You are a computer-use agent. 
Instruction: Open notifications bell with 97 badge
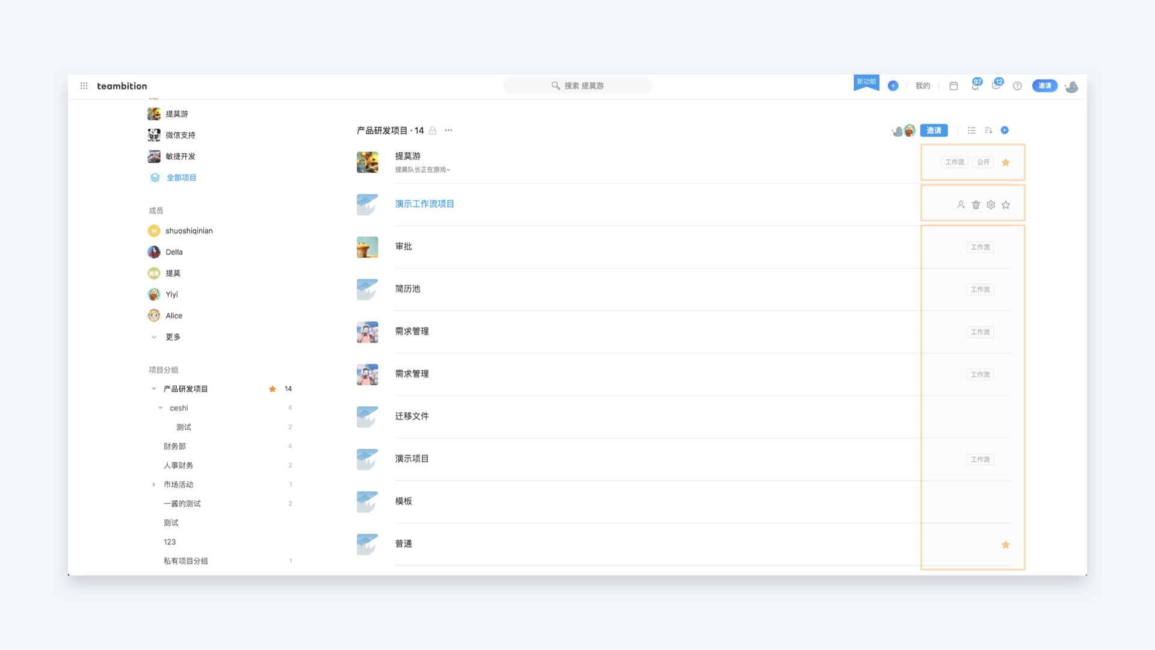[x=975, y=85]
